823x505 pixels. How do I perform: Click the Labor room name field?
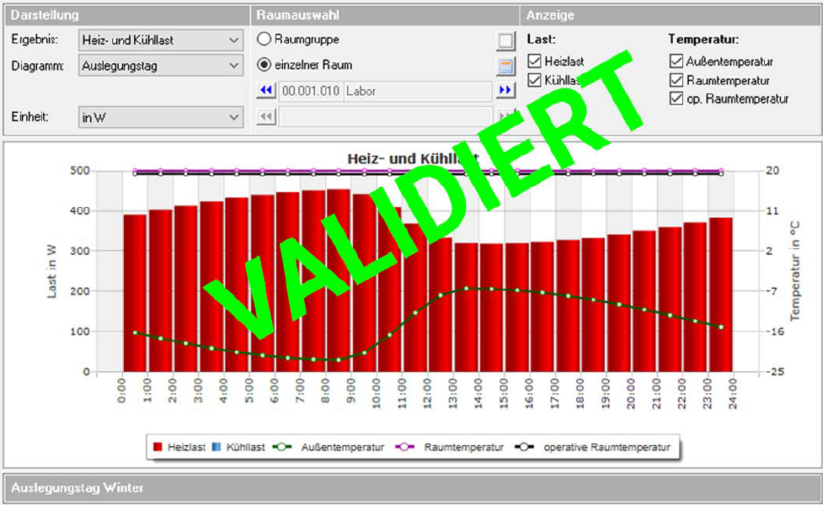(x=418, y=91)
